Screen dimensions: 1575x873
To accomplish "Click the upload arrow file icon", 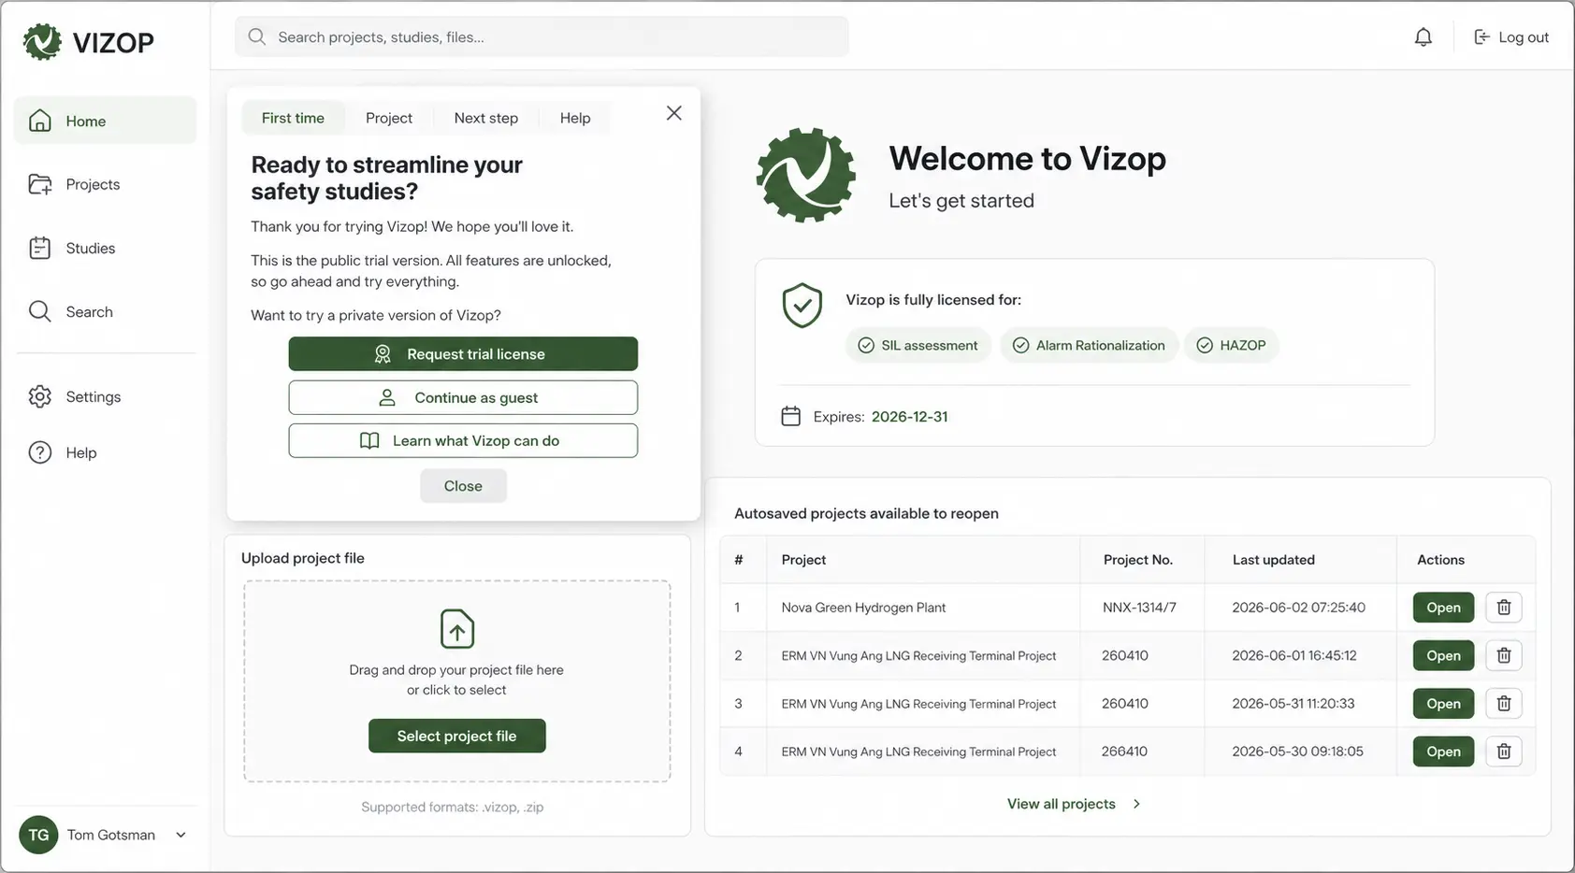I will pyautogui.click(x=457, y=629).
